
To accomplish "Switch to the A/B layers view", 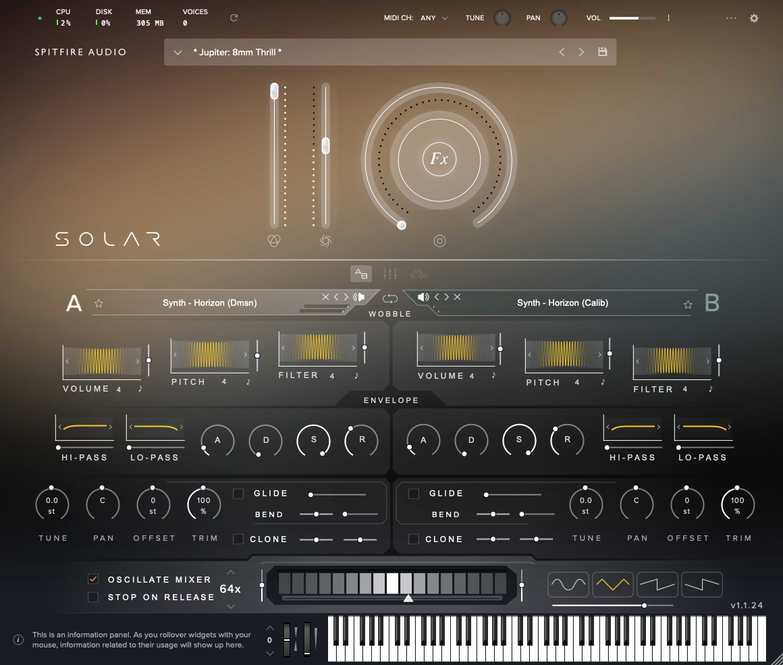I will [x=360, y=273].
